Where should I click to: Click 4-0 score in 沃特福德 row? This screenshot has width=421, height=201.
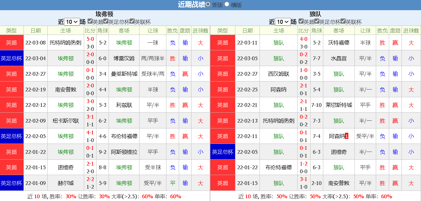[304, 39]
